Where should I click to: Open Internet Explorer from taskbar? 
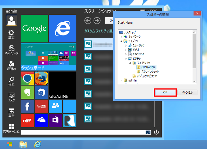point(37,144)
